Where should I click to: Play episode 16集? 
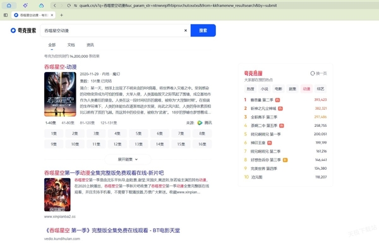point(202,144)
